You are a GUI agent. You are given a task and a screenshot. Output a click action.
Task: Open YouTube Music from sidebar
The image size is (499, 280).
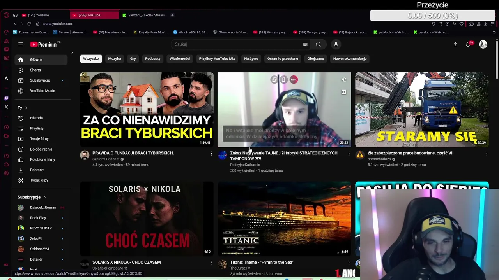coord(41,91)
